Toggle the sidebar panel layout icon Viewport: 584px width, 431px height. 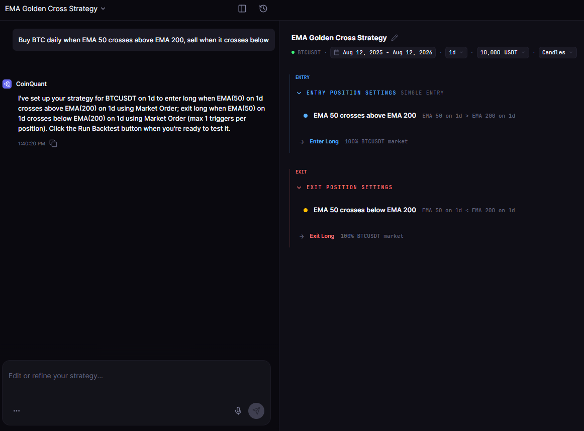[242, 9]
